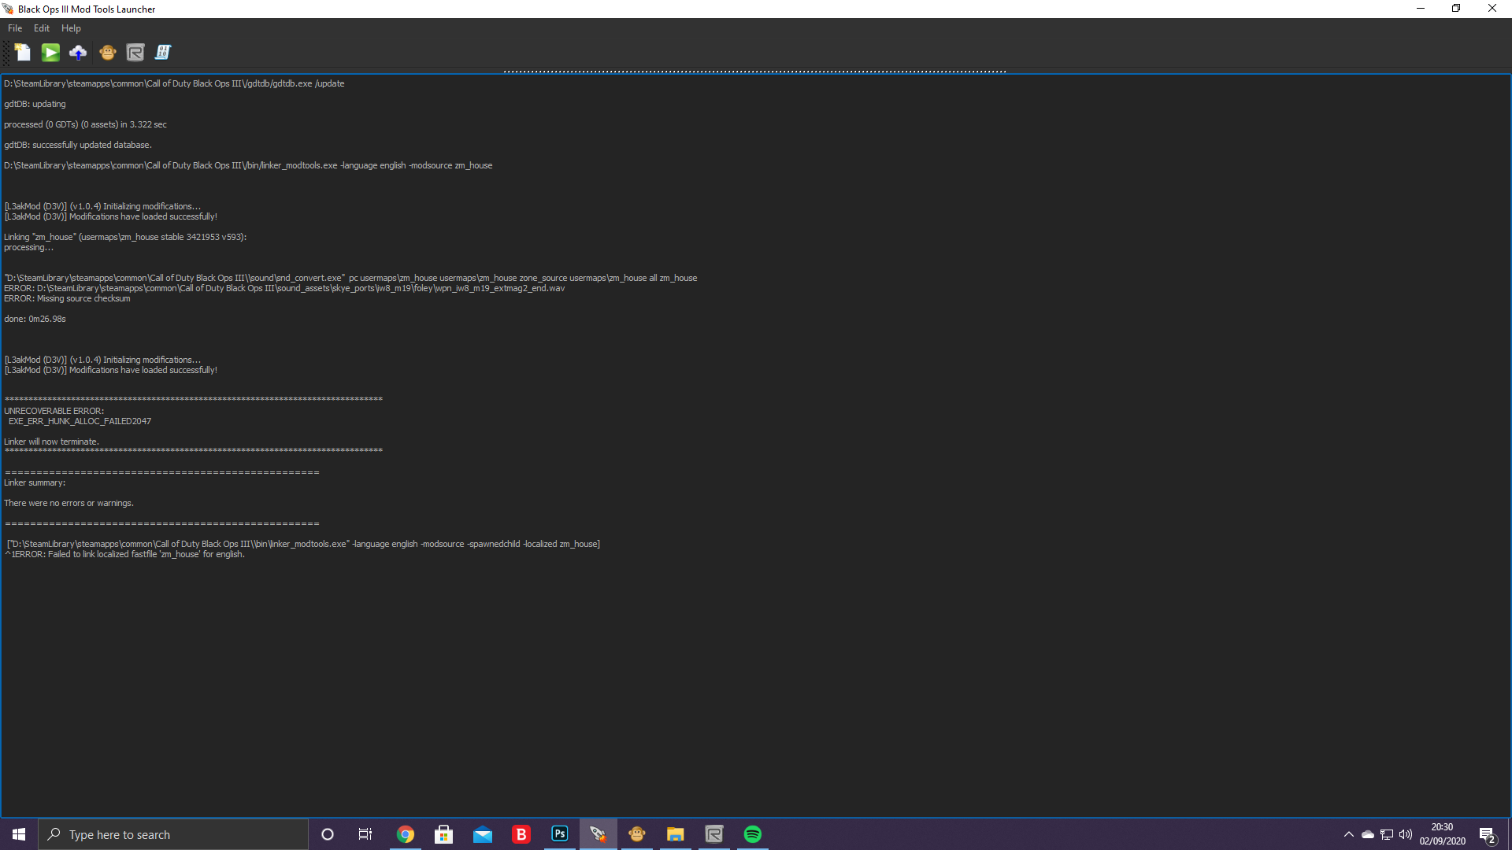Viewport: 1512px width, 850px height.
Task: Open the Edit menu
Action: [x=42, y=28]
